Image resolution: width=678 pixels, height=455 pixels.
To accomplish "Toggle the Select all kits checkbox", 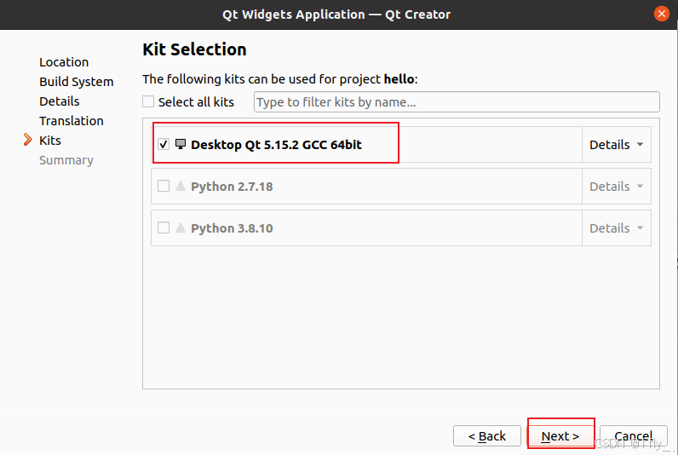I will (149, 102).
